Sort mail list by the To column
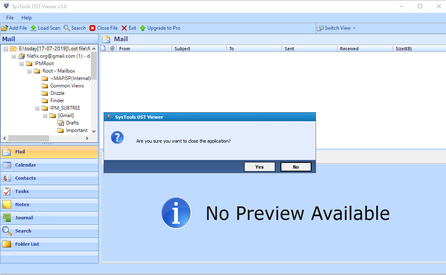This screenshot has width=446, height=275. click(254, 49)
